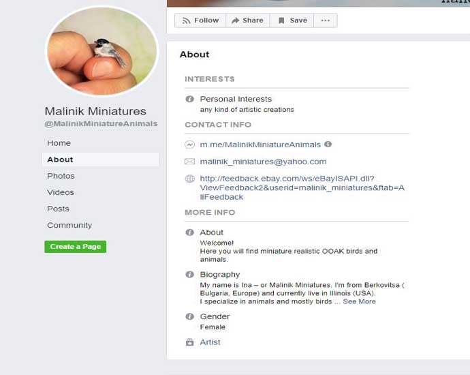Click the Create a Page button
Screen dimensions: 470x375
pyautogui.click(x=75, y=247)
